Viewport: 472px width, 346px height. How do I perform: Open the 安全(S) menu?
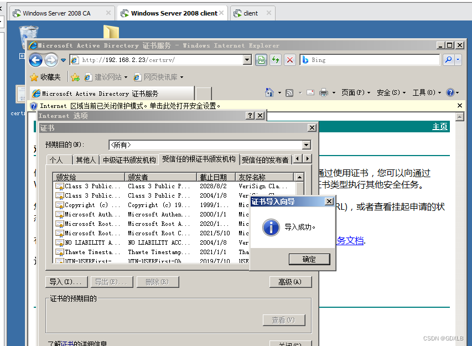point(391,92)
